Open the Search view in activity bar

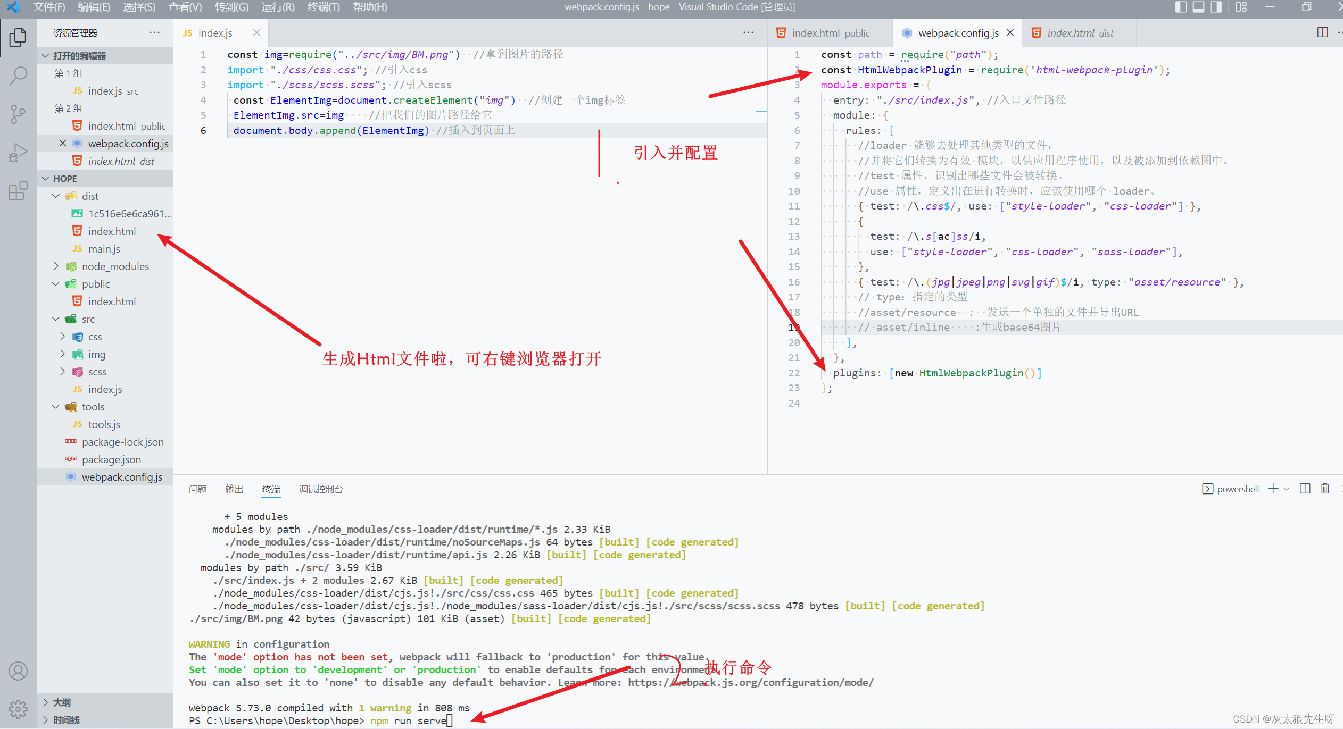(18, 76)
